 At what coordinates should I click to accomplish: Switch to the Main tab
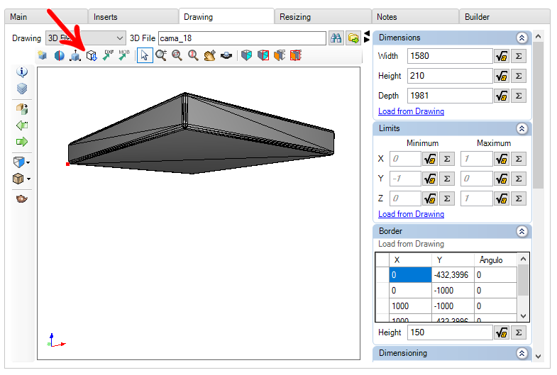click(46, 17)
